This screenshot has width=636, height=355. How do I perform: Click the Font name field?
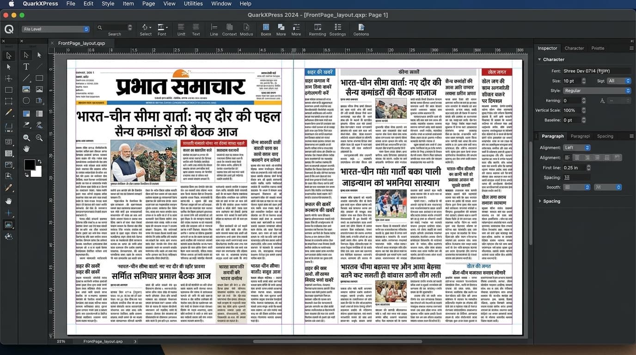tap(597, 71)
